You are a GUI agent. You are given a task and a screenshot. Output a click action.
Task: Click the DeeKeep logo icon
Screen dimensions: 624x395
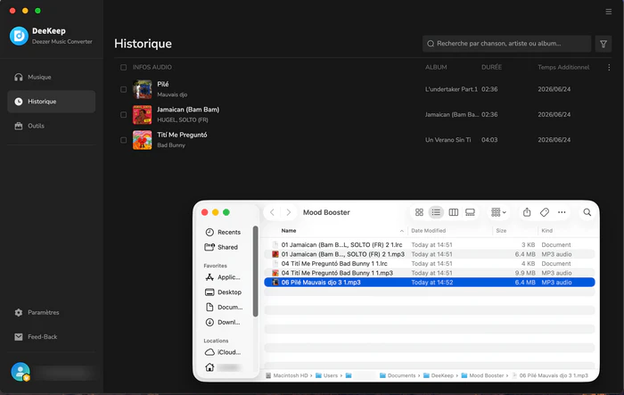[x=19, y=36]
